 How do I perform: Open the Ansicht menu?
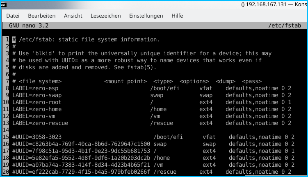tap(73, 16)
